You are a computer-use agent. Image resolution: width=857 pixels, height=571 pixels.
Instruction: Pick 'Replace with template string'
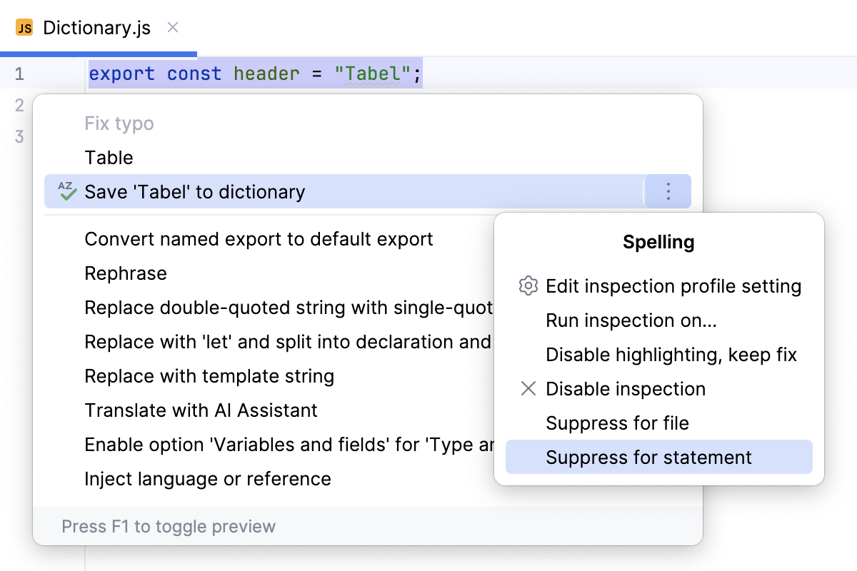coord(209,376)
